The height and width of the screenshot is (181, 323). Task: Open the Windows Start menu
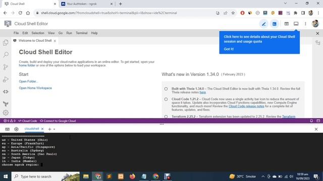click(6, 176)
